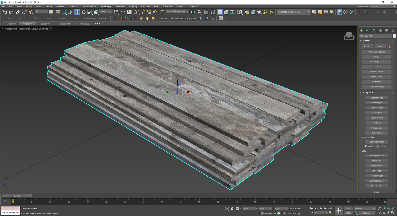
Task: Open the Modify panel tab icon
Action: click(x=368, y=30)
